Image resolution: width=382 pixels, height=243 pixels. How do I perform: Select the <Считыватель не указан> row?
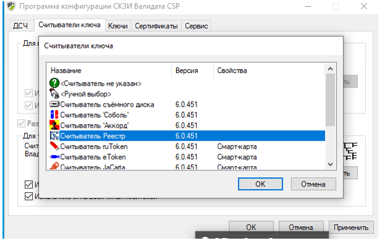pyautogui.click(x=187, y=84)
